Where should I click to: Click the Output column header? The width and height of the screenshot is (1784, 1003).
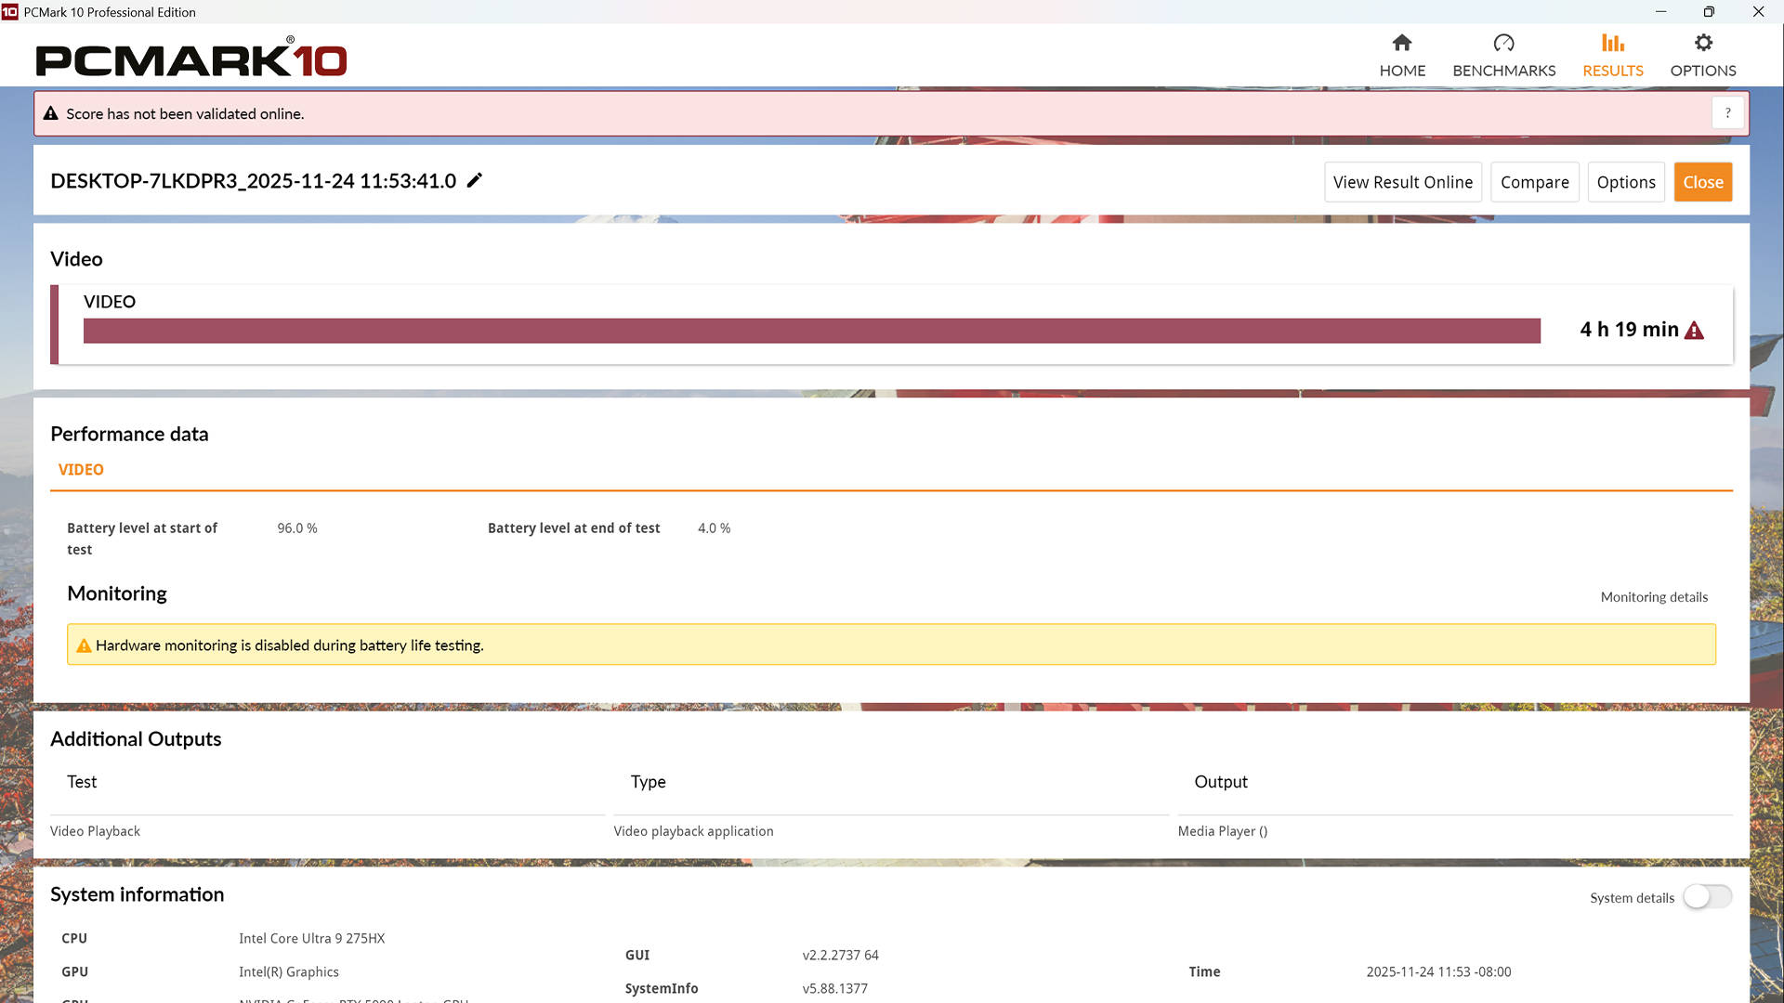(x=1220, y=782)
